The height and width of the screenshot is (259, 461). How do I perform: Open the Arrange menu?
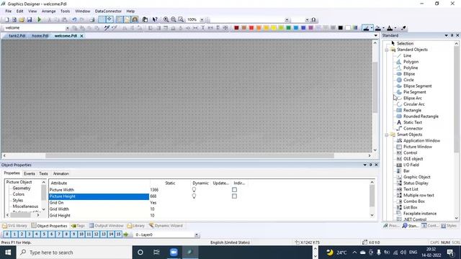48,12
